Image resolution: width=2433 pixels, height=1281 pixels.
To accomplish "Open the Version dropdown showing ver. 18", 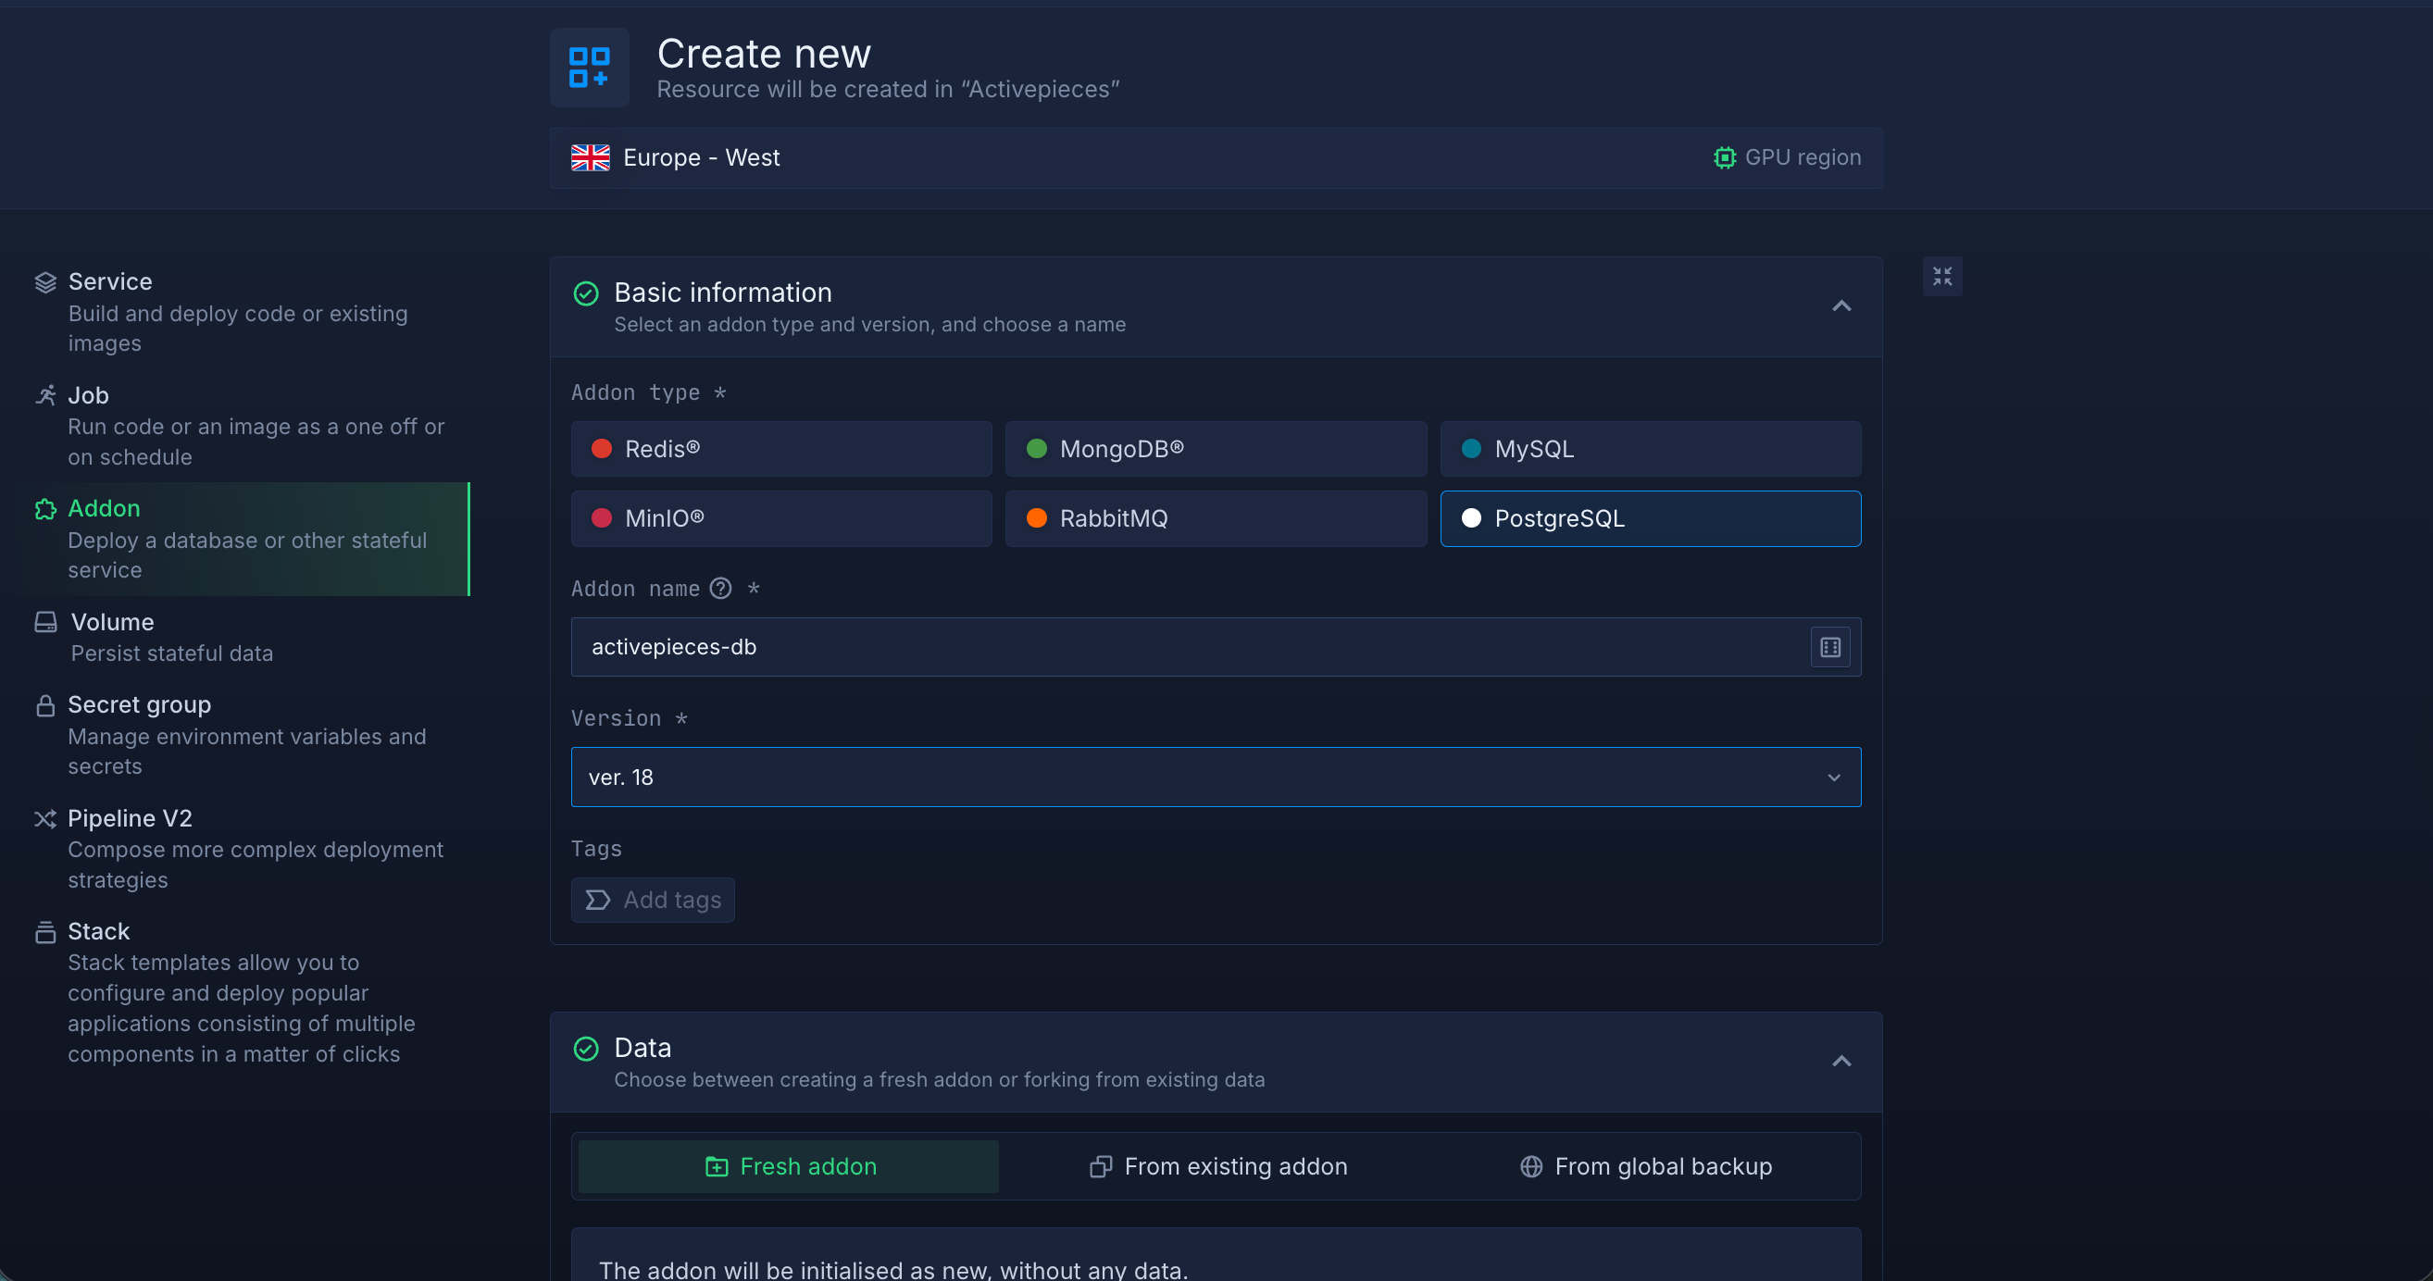I will pos(1215,777).
